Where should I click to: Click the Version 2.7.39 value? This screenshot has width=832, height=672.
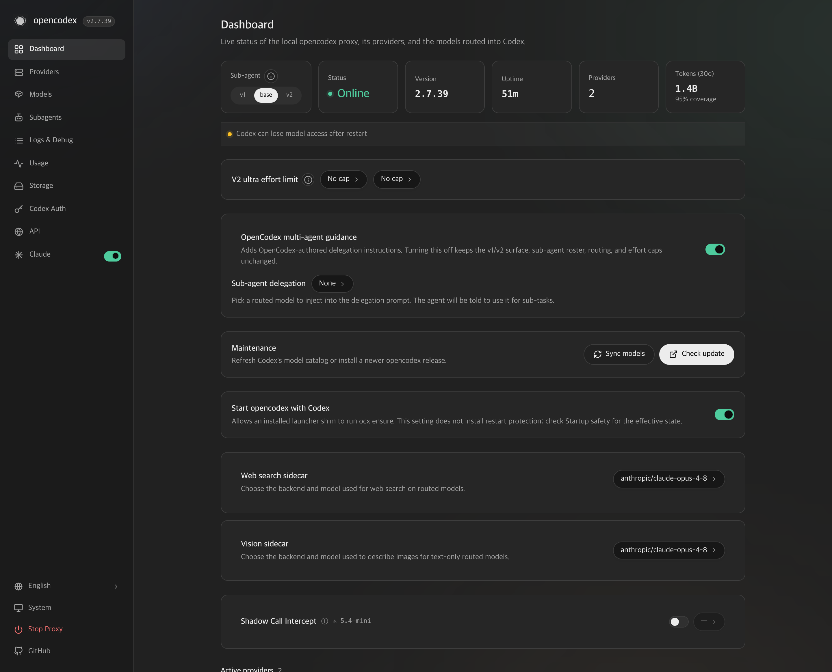pyautogui.click(x=431, y=94)
